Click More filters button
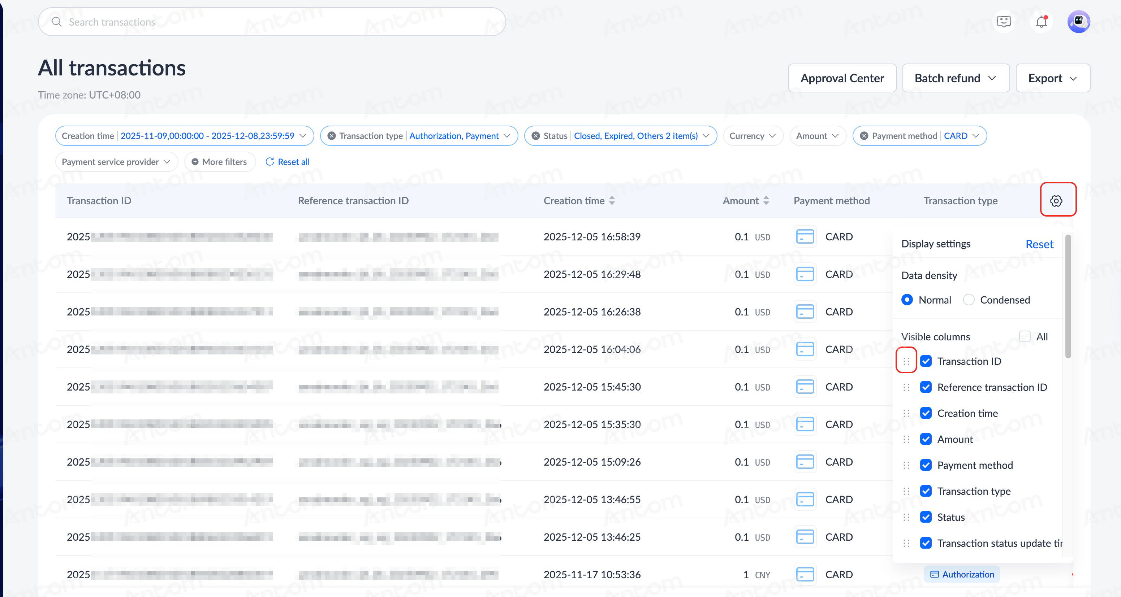Screen dimensions: 1121x597 [220, 162]
